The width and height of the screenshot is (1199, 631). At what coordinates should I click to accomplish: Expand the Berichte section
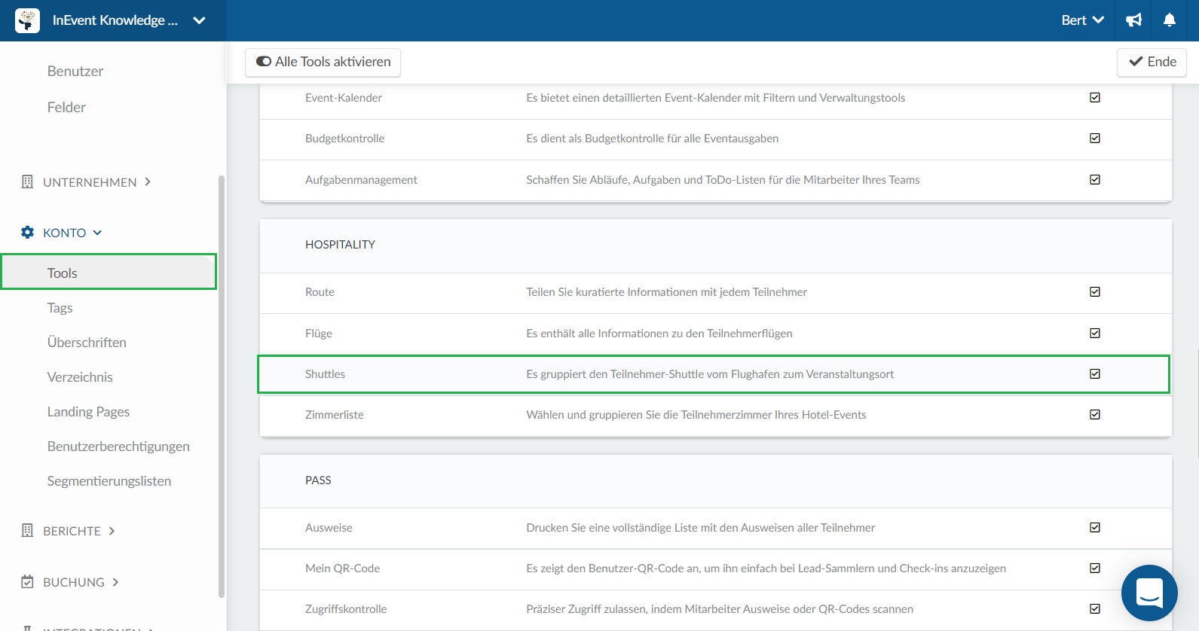coord(69,531)
